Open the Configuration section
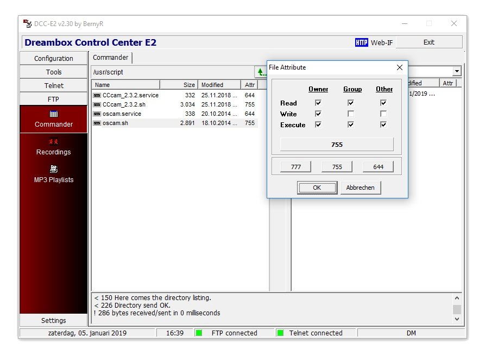Screen dimensions: 479x355 [53, 58]
